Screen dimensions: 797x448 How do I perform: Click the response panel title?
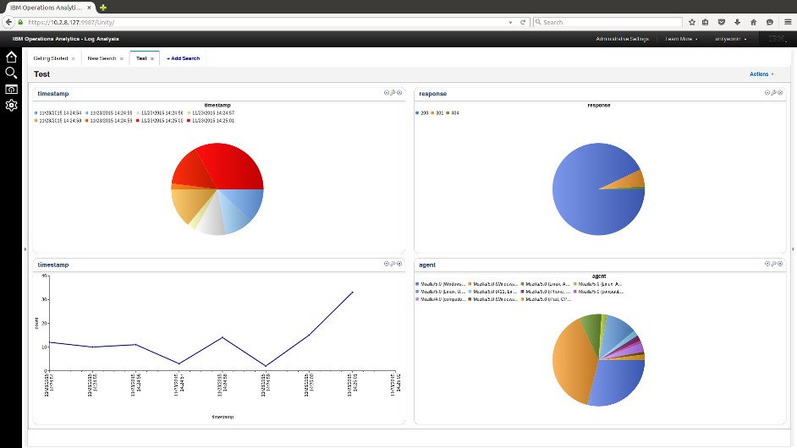(432, 94)
